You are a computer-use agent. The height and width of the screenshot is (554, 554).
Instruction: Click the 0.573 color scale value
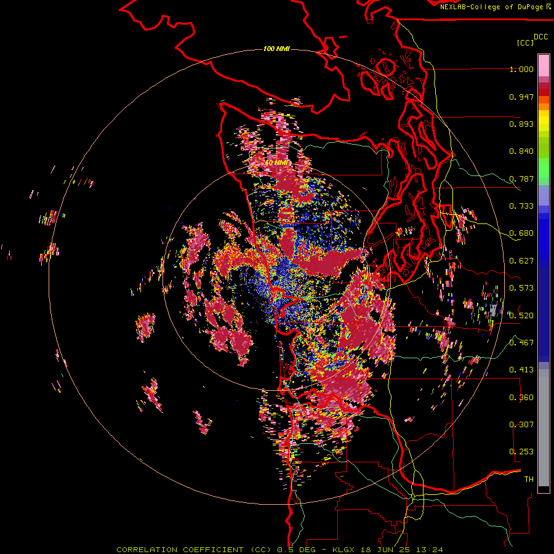pyautogui.click(x=521, y=288)
